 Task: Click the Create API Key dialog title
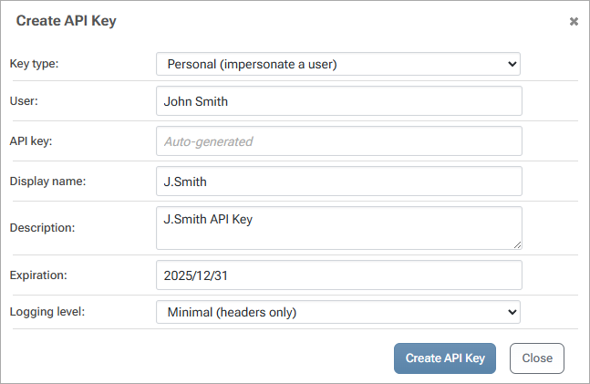point(67,20)
